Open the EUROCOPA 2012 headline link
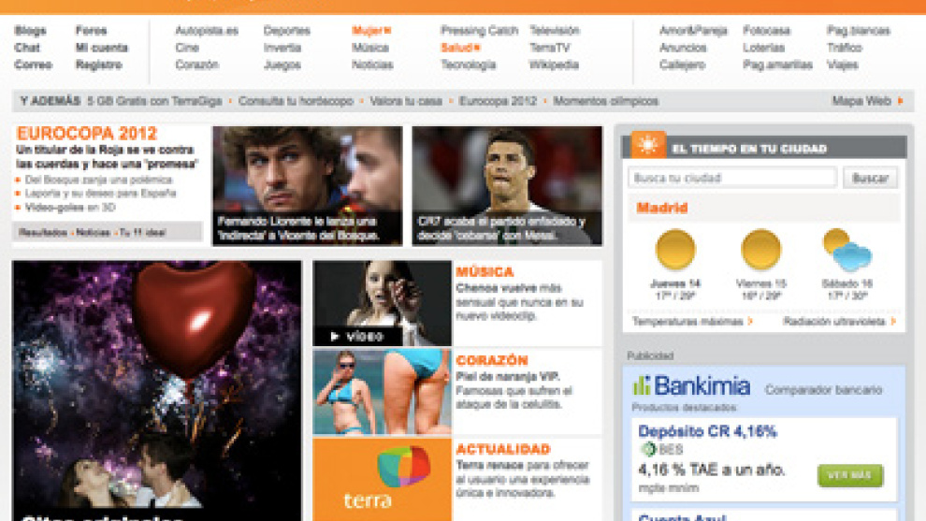This screenshot has height=521, width=926. [86, 134]
